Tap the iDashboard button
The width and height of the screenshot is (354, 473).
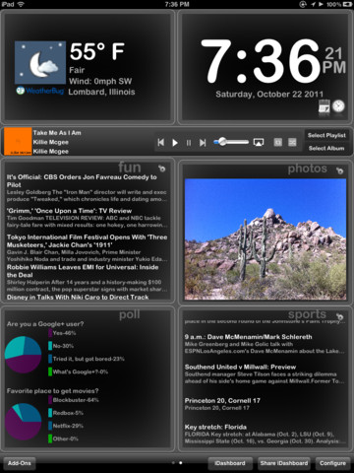[x=230, y=463]
